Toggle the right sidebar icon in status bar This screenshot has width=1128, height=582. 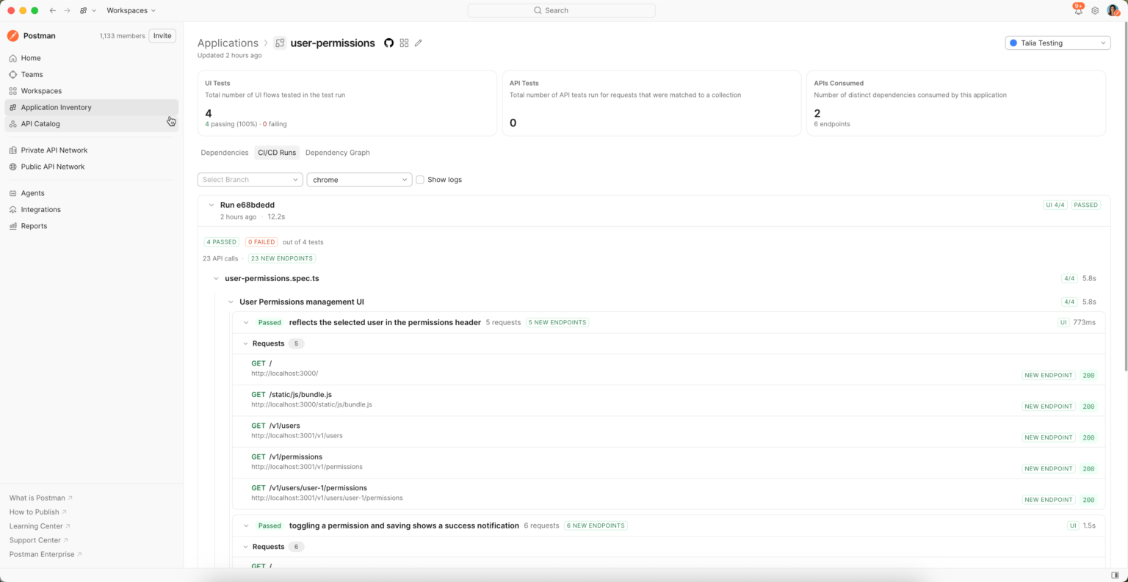coord(1115,575)
